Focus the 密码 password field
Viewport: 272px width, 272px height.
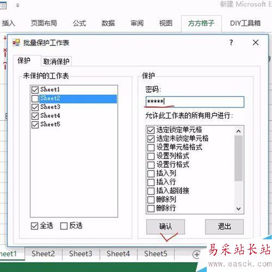(x=195, y=102)
